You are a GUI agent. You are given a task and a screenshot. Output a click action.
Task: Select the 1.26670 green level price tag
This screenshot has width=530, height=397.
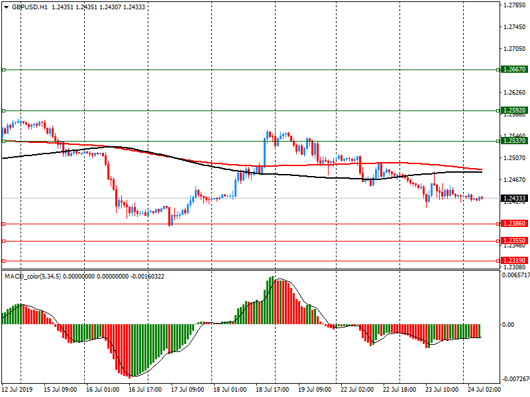[x=514, y=69]
